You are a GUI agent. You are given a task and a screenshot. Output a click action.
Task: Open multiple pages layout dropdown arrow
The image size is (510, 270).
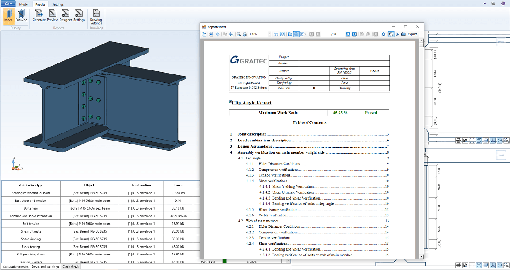point(305,34)
